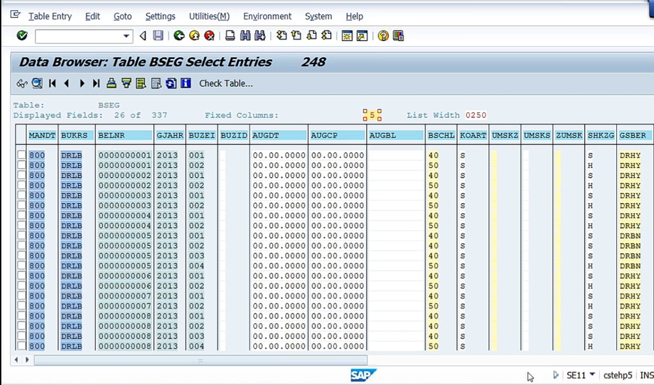Tick the checkbox for document 0000000001 item 002
This screenshot has width=654, height=385.
tap(21, 165)
